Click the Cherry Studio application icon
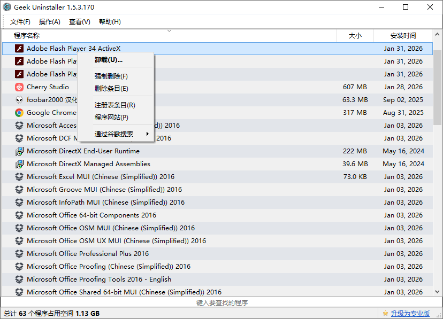The height and width of the screenshot is (319, 443). tap(18, 87)
